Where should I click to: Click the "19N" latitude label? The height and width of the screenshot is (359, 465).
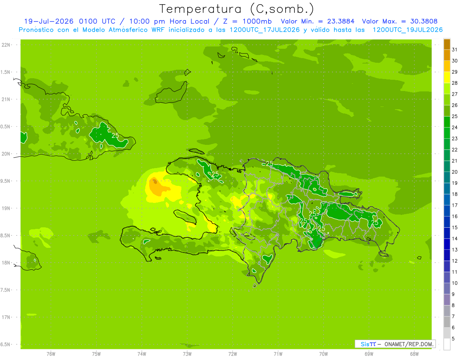[x=6, y=208]
